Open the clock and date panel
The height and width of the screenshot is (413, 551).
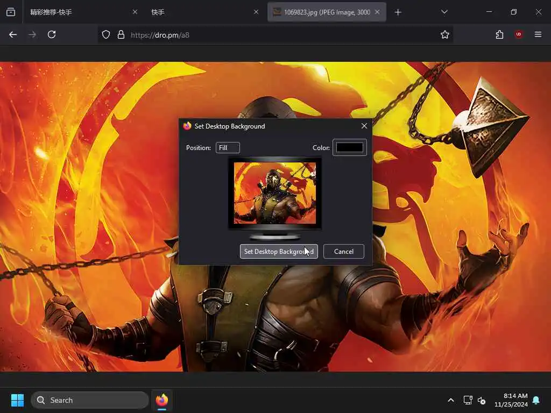511,400
